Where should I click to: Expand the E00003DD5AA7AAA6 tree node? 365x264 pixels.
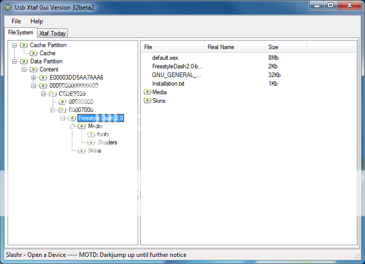coord(34,78)
